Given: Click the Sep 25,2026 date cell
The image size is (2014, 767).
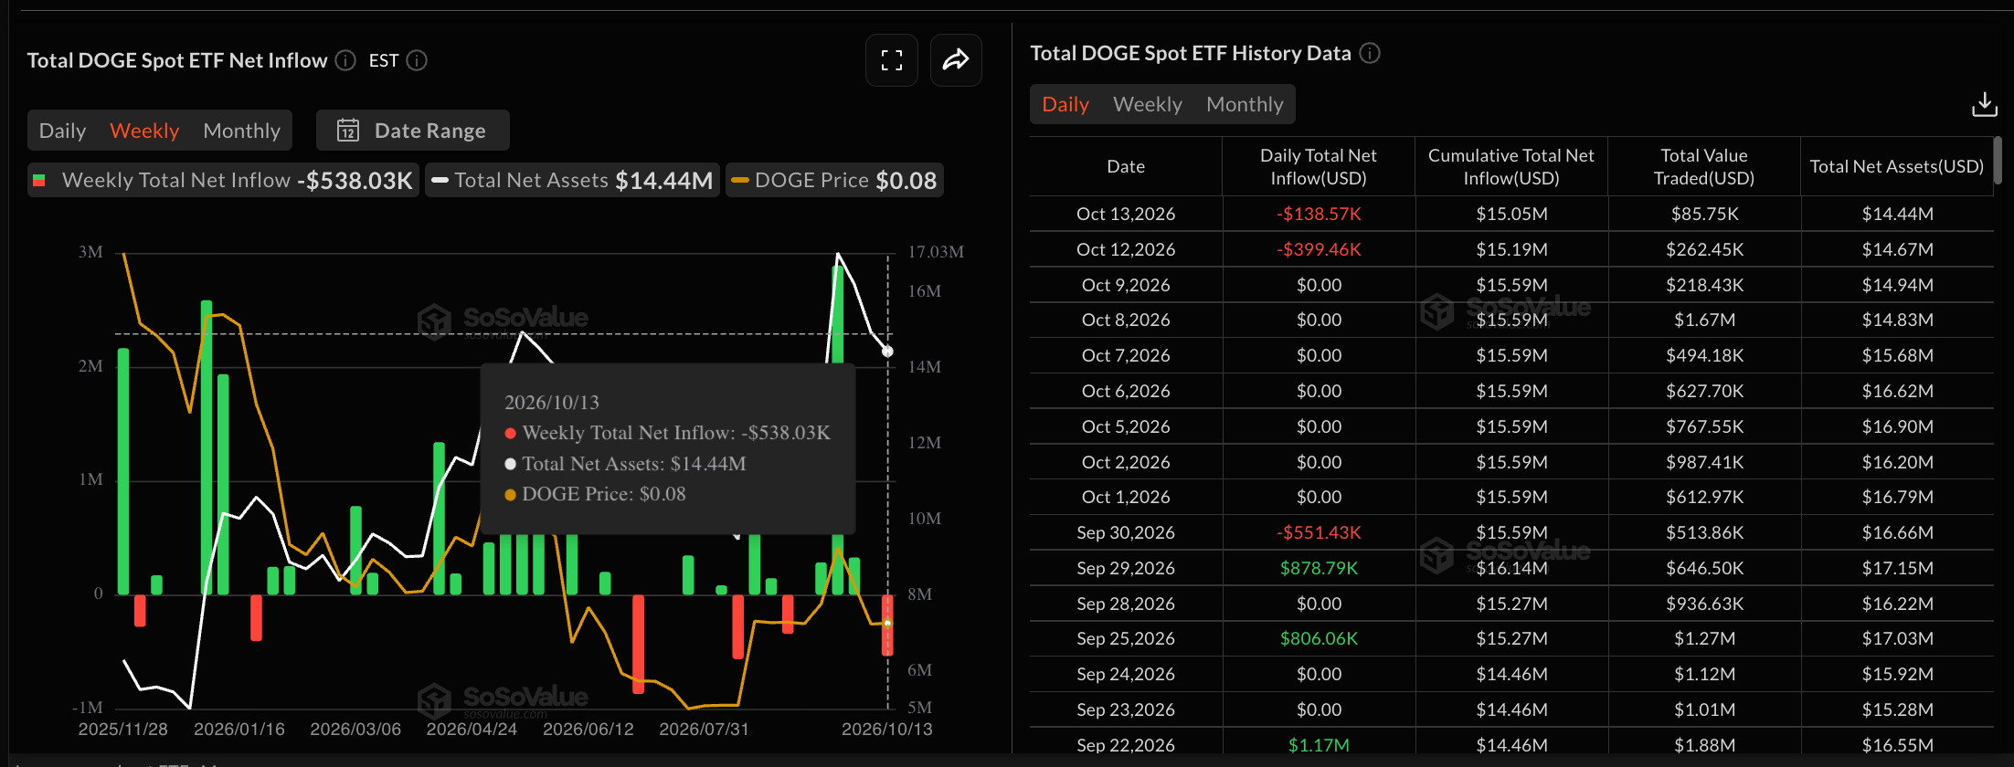Looking at the screenshot, I should [1126, 638].
